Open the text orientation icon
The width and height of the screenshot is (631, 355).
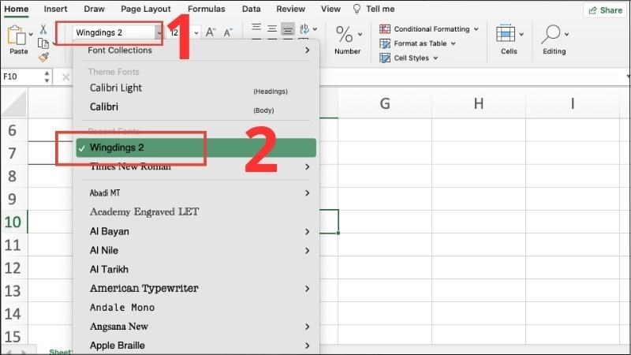pyautogui.click(x=304, y=28)
